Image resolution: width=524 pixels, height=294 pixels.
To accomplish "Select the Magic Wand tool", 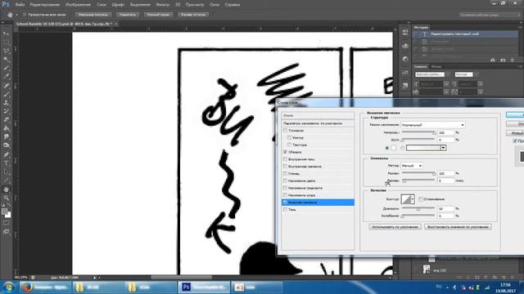I will pyautogui.click(x=6, y=60).
